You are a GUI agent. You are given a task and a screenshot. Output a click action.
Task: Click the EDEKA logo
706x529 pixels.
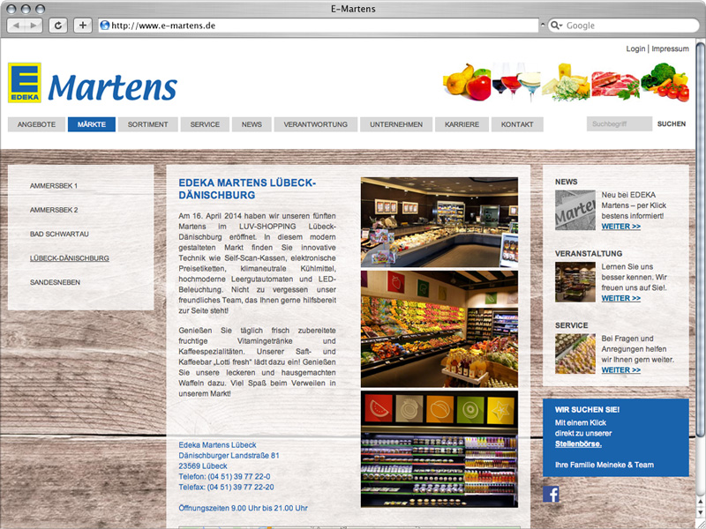(x=25, y=83)
